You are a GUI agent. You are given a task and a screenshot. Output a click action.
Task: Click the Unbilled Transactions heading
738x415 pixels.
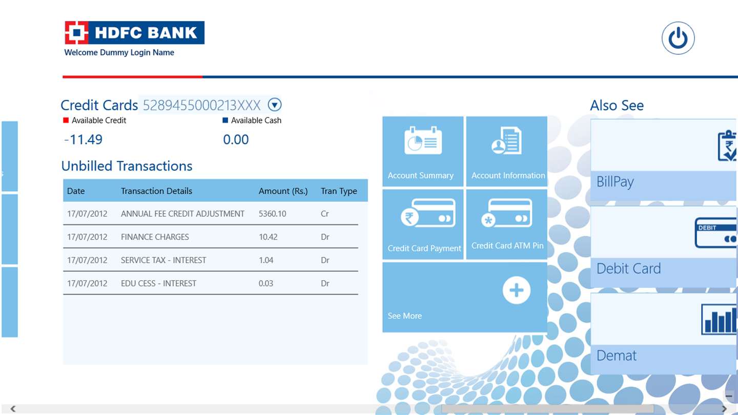127,166
